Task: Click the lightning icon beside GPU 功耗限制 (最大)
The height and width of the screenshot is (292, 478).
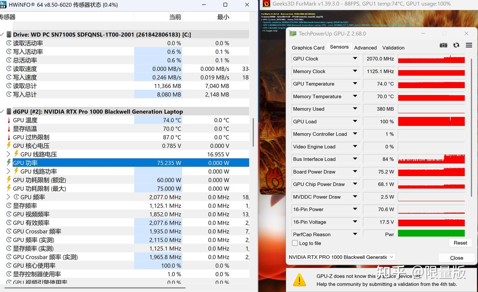Action: pyautogui.click(x=9, y=188)
